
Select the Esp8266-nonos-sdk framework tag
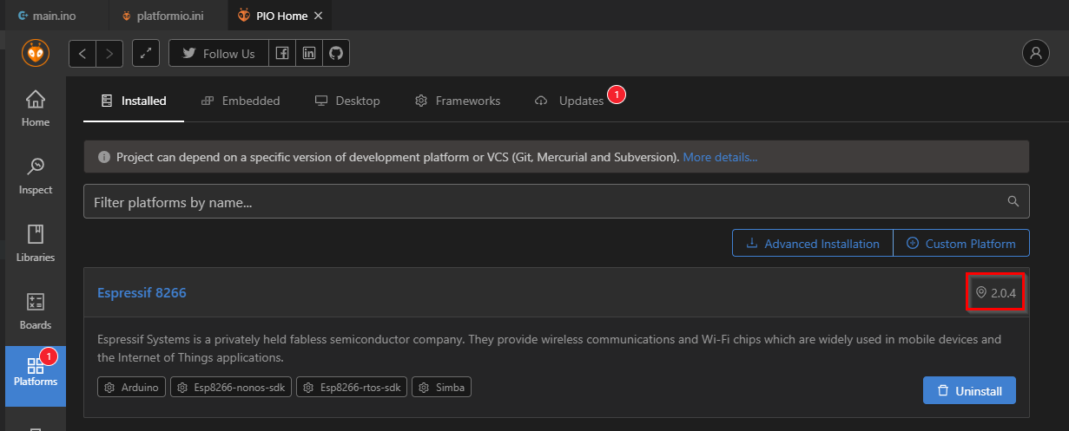(232, 387)
